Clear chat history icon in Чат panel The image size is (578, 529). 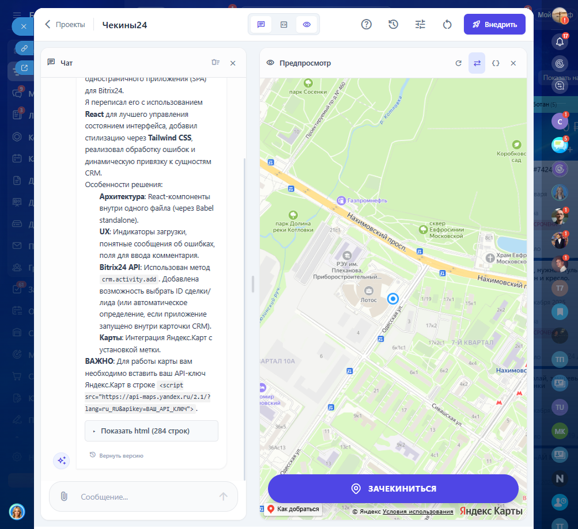[x=216, y=63]
